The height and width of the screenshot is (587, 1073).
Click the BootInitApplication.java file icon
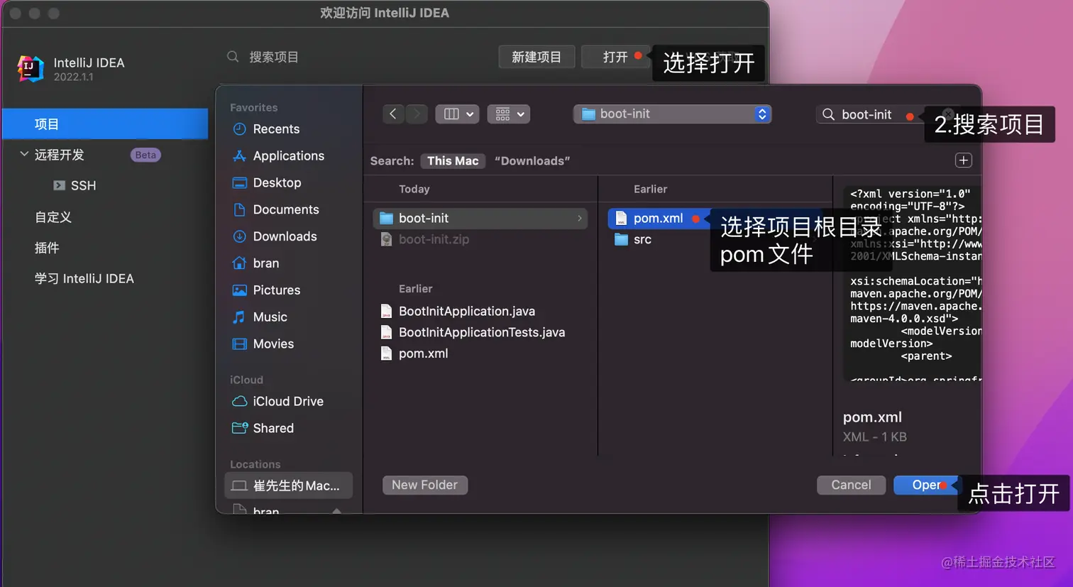tap(386, 311)
